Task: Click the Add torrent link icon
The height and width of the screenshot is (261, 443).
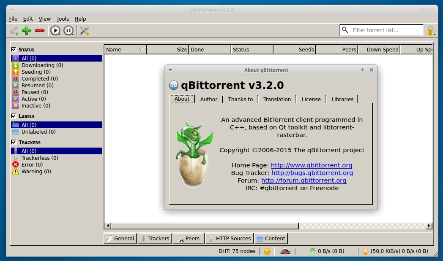Action: tap(14, 30)
